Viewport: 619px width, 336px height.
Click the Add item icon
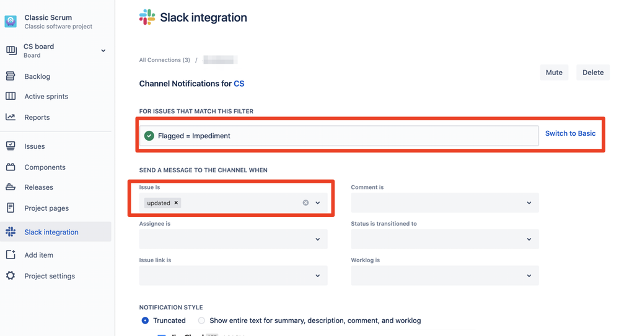(x=11, y=255)
